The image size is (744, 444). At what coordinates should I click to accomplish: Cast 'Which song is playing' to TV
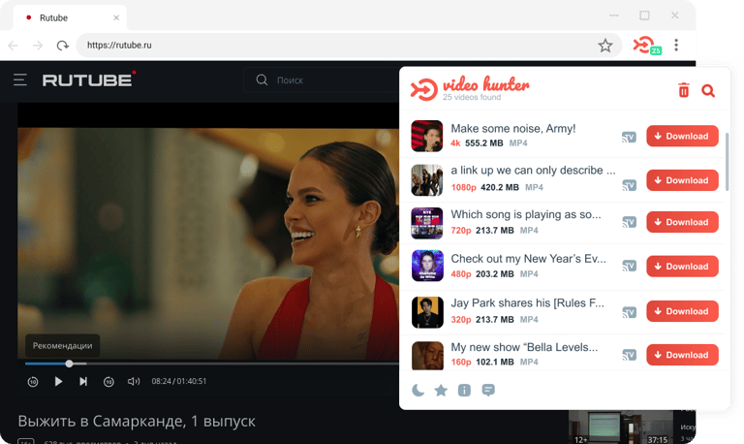(x=629, y=222)
